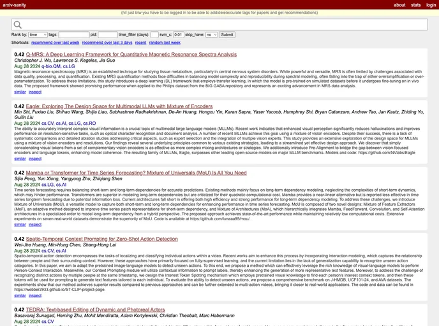
Task: Click inspect under Eagle paper
Action: pos(35,159)
